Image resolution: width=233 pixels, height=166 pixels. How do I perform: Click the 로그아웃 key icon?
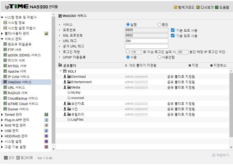click(18, 158)
